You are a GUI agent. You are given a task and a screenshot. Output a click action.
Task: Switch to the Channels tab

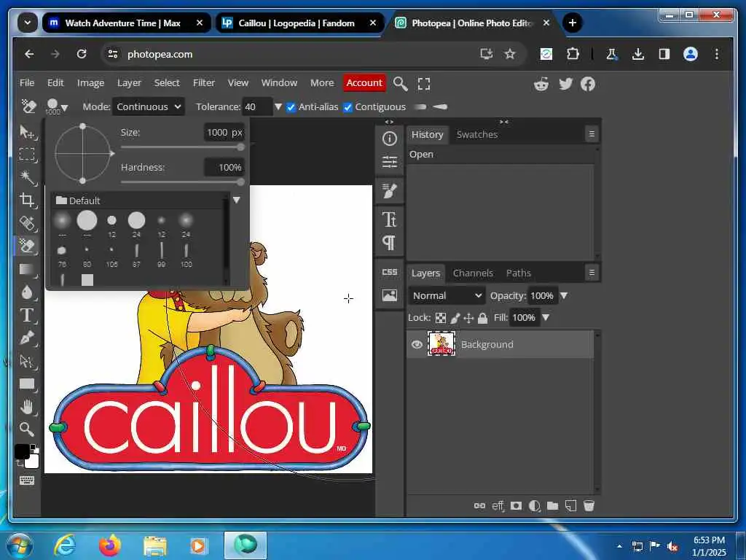pos(473,273)
